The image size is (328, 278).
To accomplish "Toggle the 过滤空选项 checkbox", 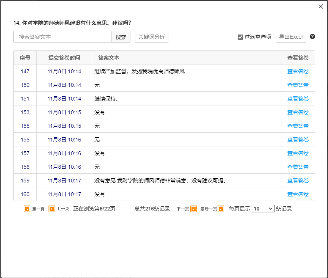I will (240, 37).
